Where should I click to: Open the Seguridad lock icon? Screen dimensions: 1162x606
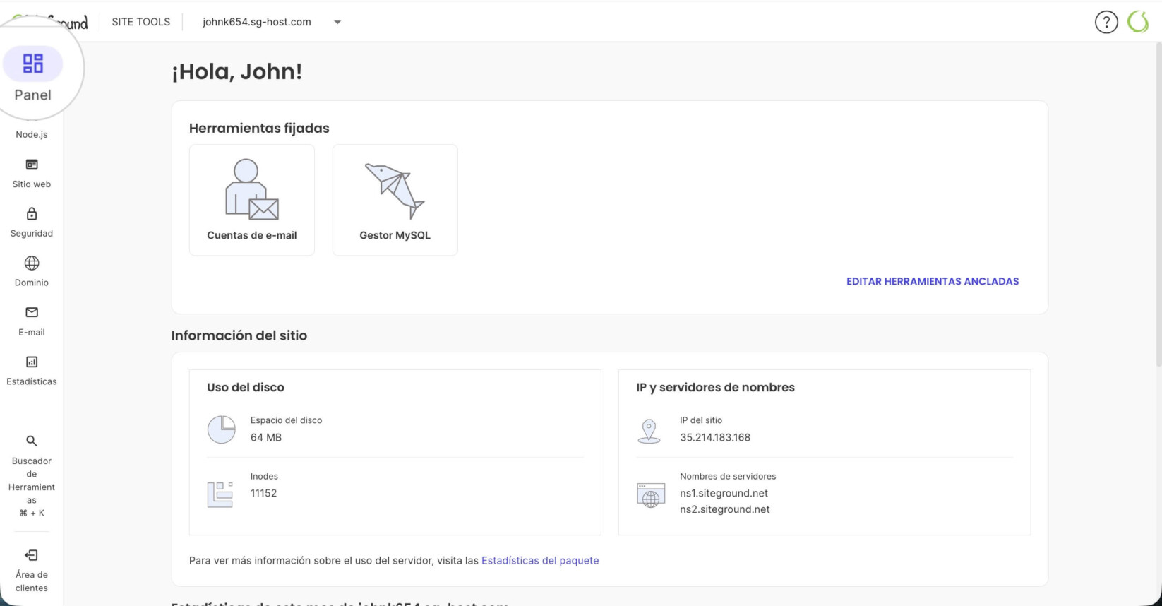(32, 213)
